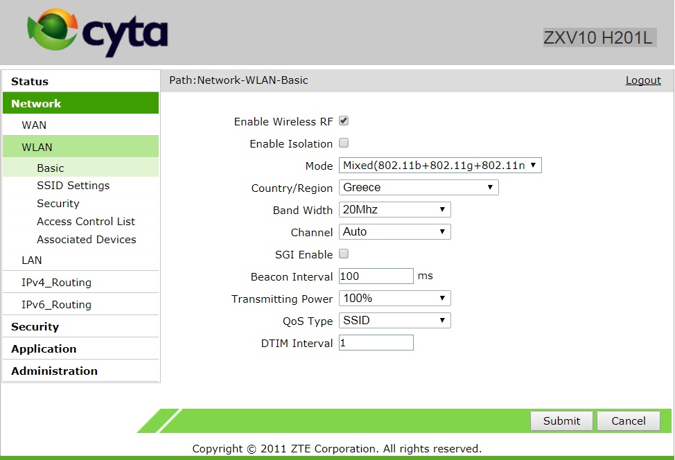Go to the Basic WLAN page
675x460 pixels.
pyautogui.click(x=81, y=168)
